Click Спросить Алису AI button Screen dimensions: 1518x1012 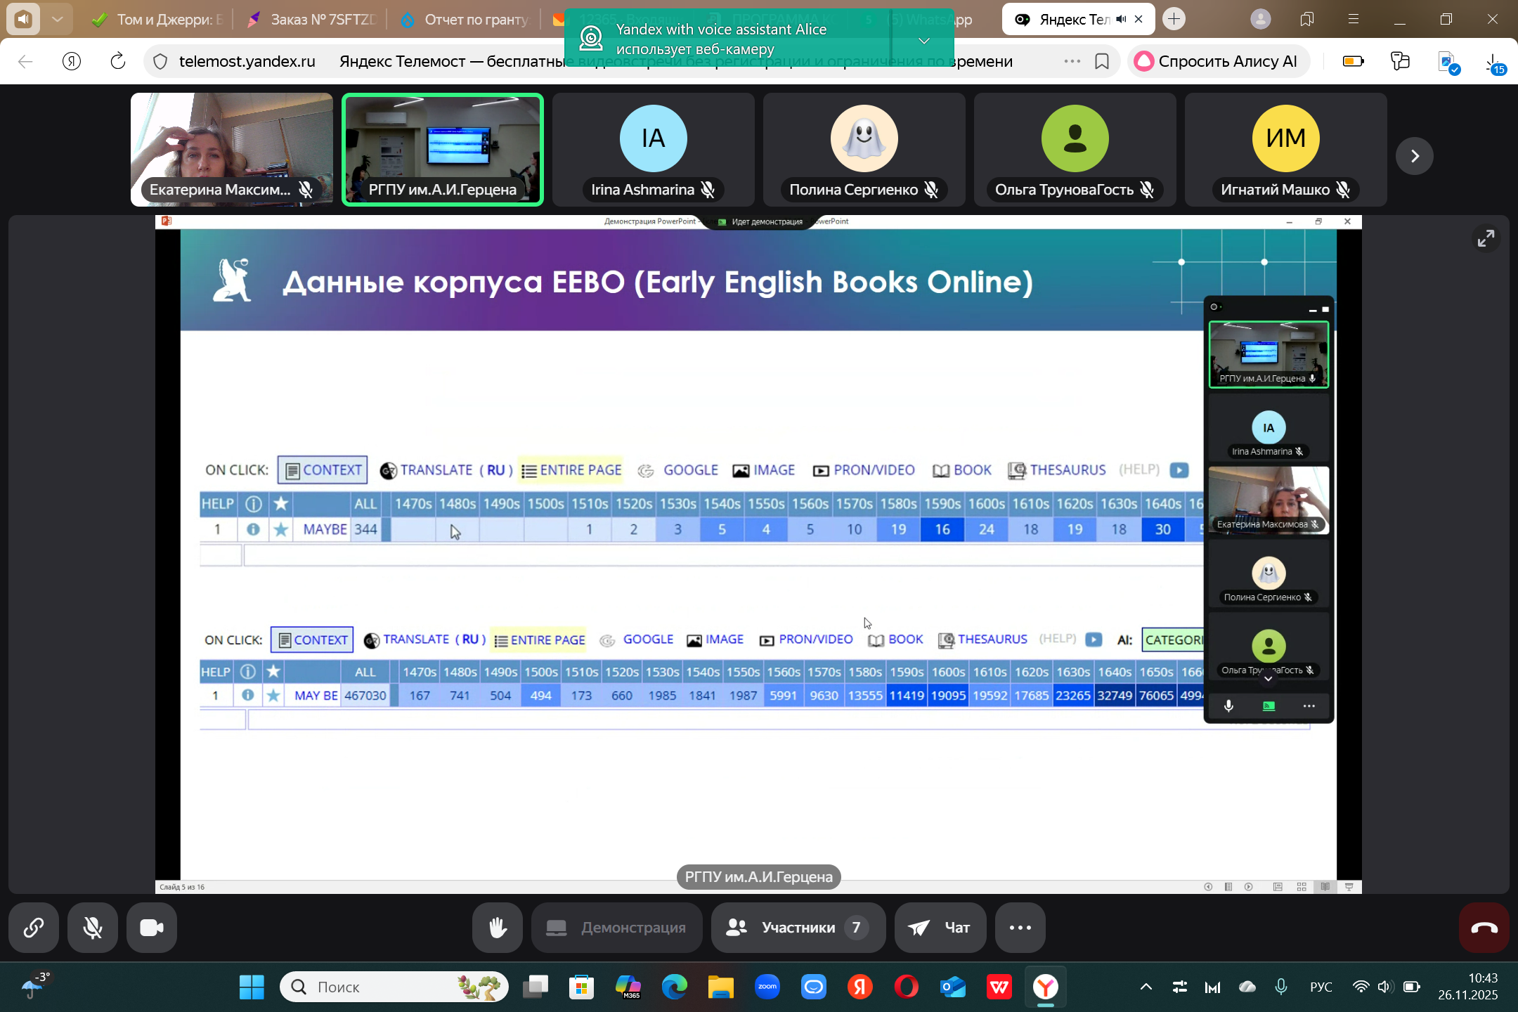point(1218,61)
